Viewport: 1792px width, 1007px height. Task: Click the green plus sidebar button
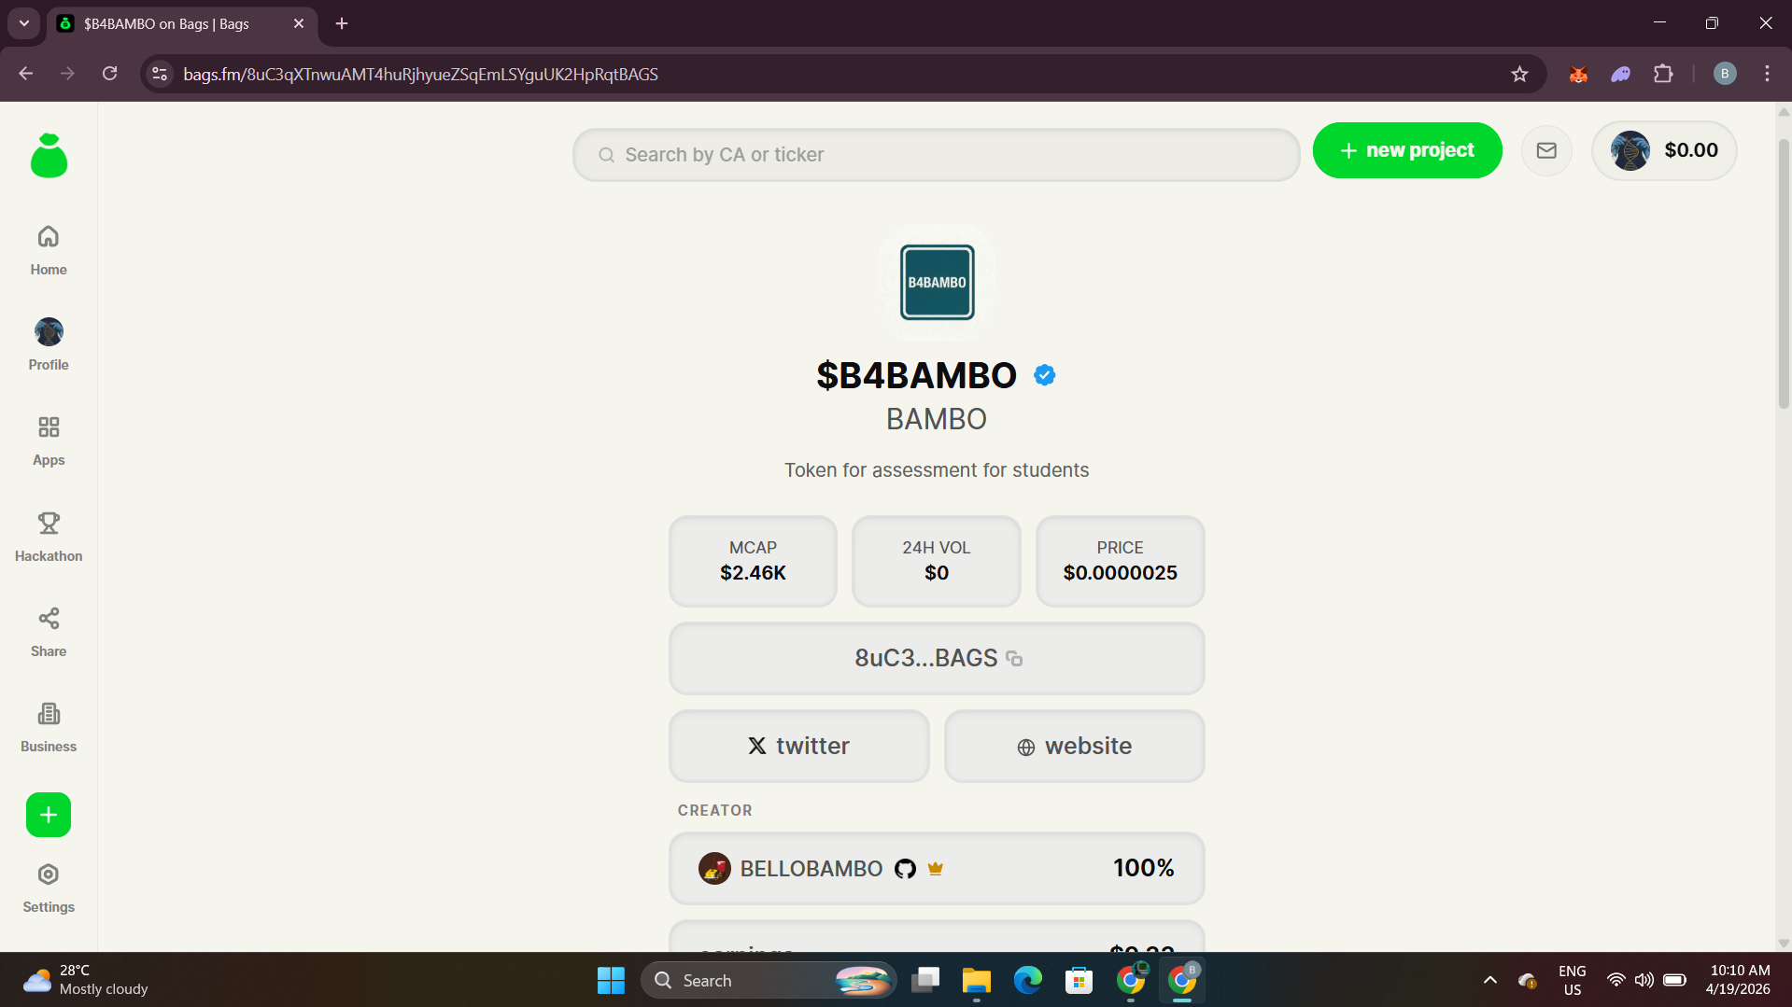pyautogui.click(x=49, y=815)
